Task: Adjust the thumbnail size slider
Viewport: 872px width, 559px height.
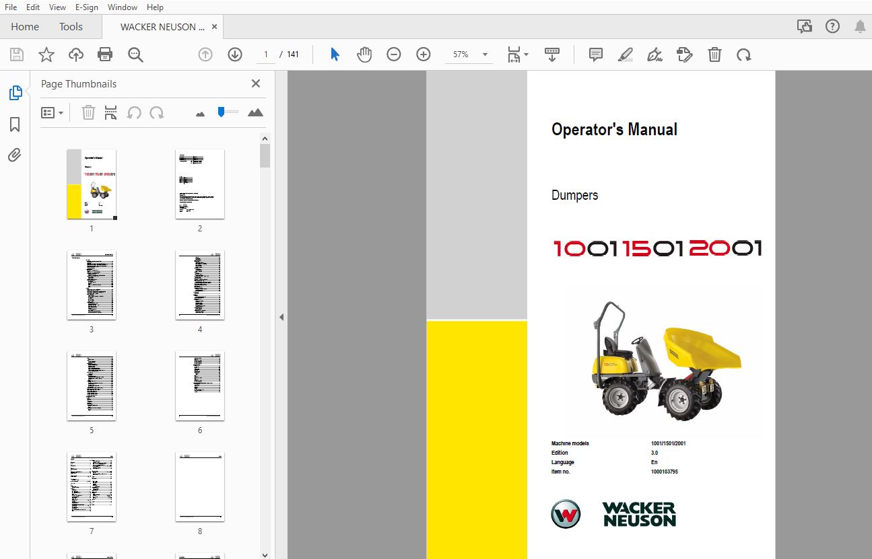Action: [228, 112]
